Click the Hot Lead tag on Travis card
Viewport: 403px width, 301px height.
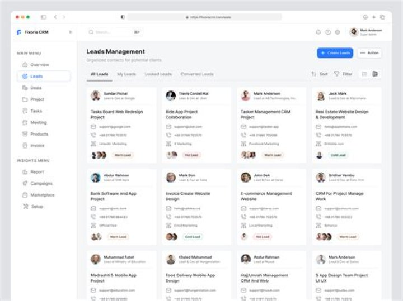coord(191,155)
